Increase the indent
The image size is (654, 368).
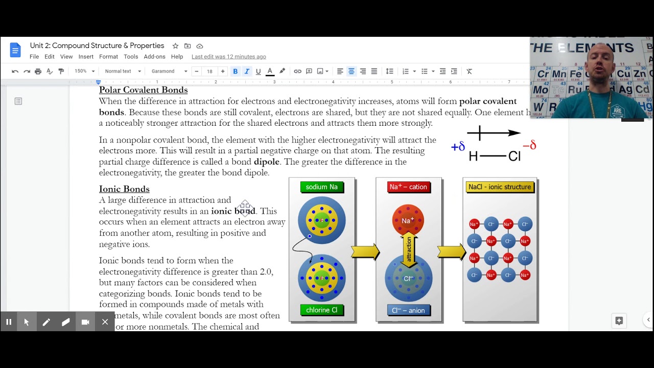click(454, 71)
